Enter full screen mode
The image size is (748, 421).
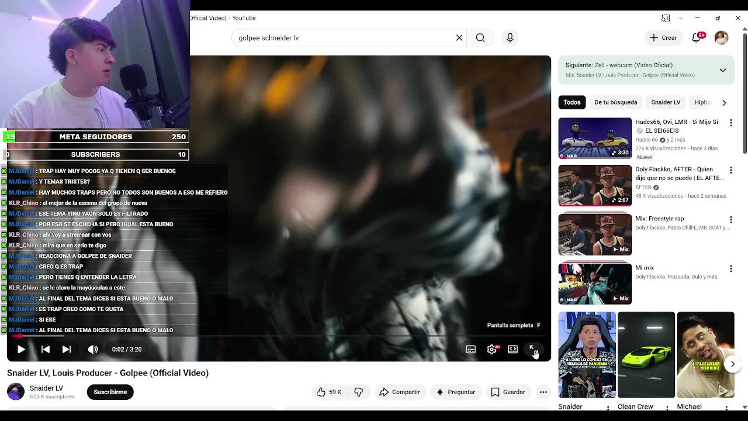coord(534,349)
